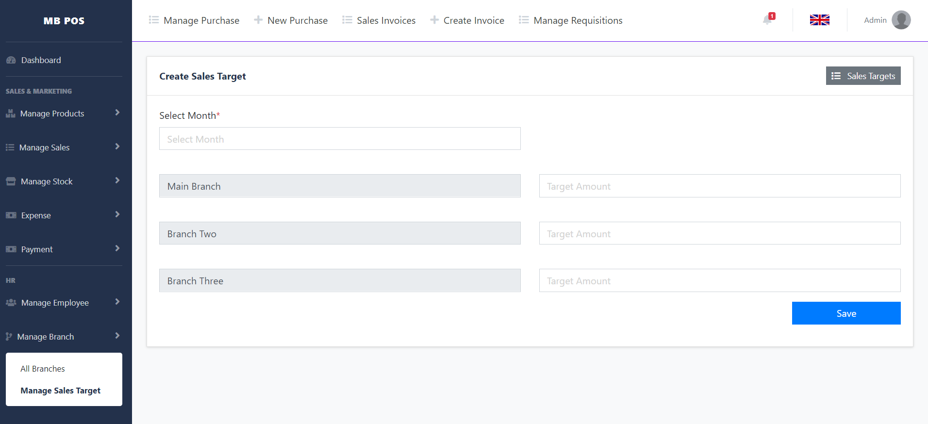Open the Admin user avatar
Viewport: 928px width, 424px height.
[901, 20]
